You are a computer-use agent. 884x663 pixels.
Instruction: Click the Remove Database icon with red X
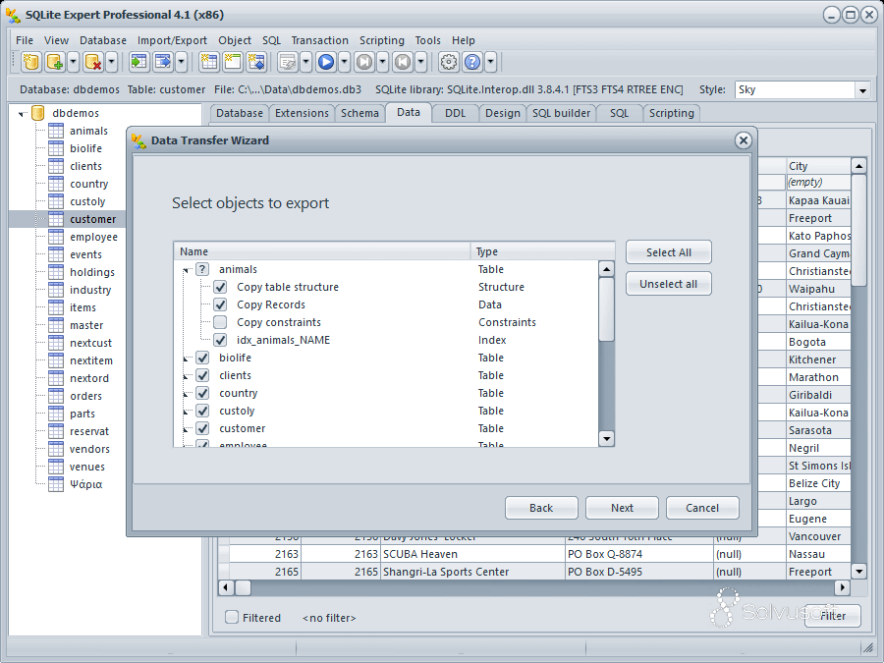click(x=93, y=62)
